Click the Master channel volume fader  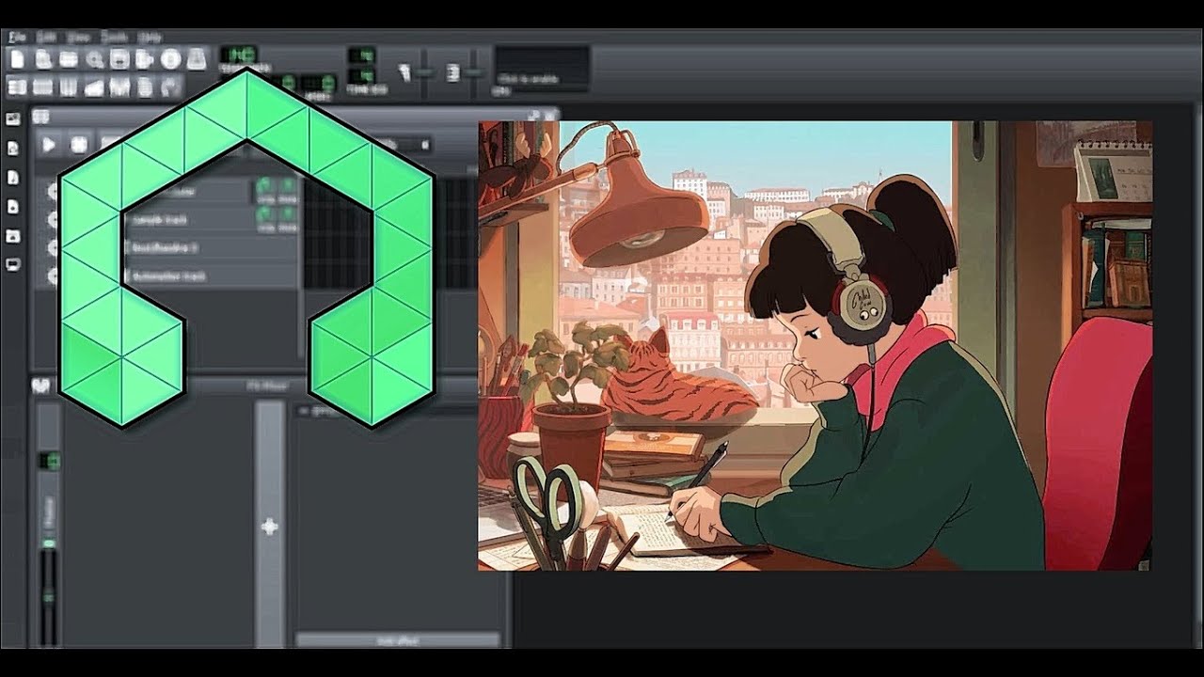48,596
